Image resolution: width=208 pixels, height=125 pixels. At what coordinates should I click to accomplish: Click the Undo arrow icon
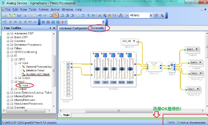pos(40,15)
